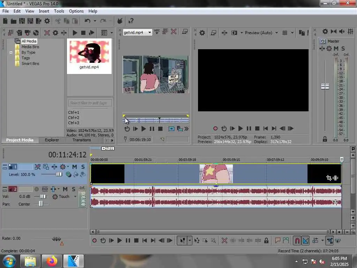Solo video track 1 with S button
357x268 pixels.
[x=83, y=167]
